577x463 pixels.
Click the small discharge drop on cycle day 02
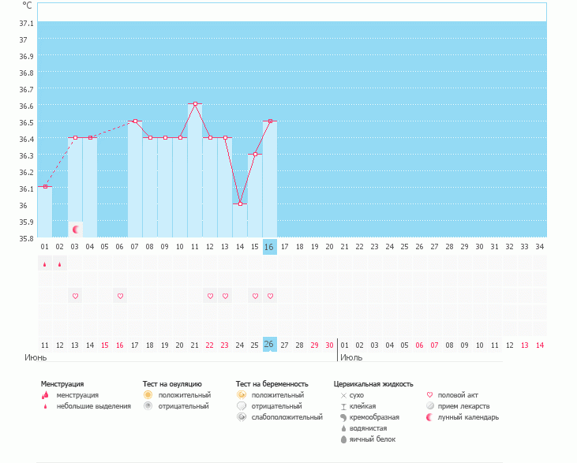(60, 265)
